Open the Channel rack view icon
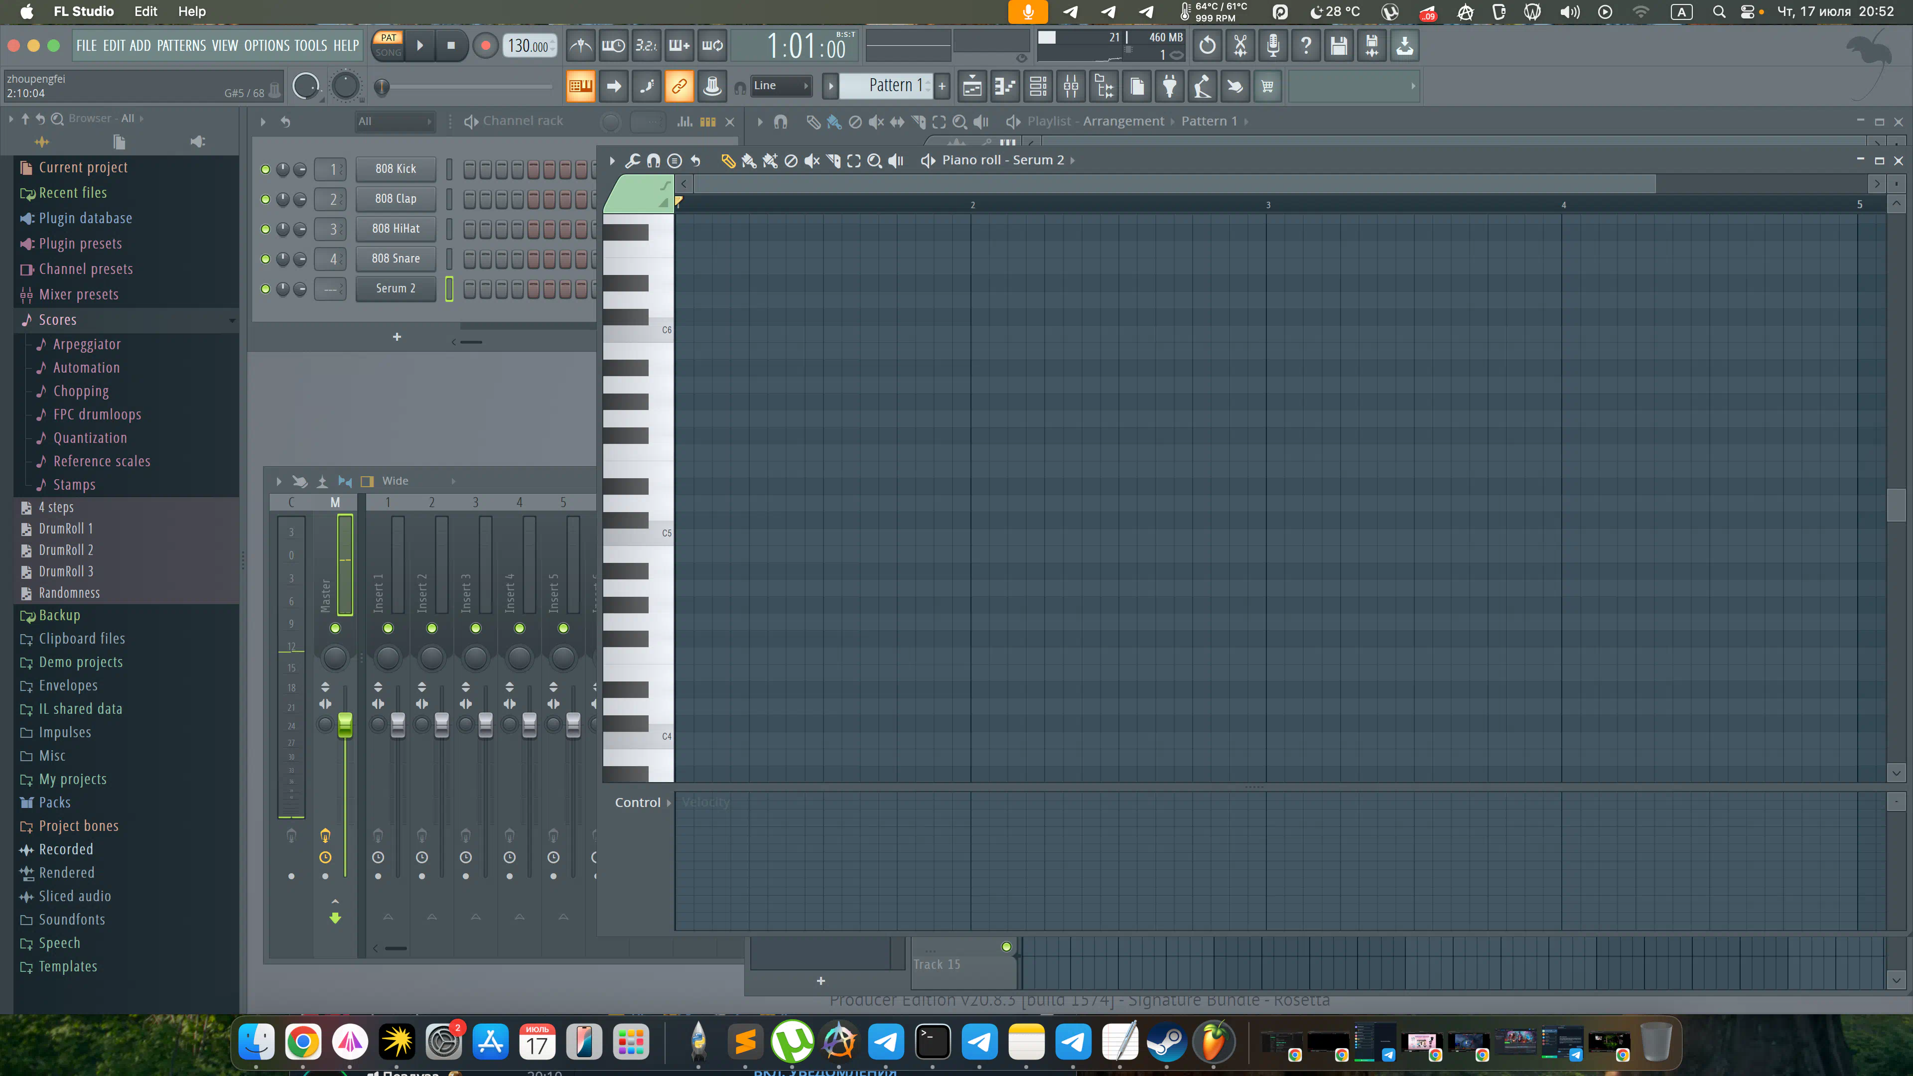Image resolution: width=1913 pixels, height=1076 pixels. [1037, 86]
